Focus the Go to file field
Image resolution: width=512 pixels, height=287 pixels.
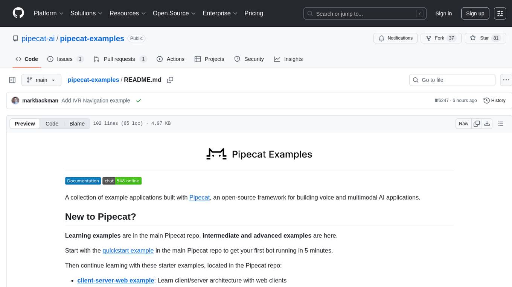tap(452, 80)
